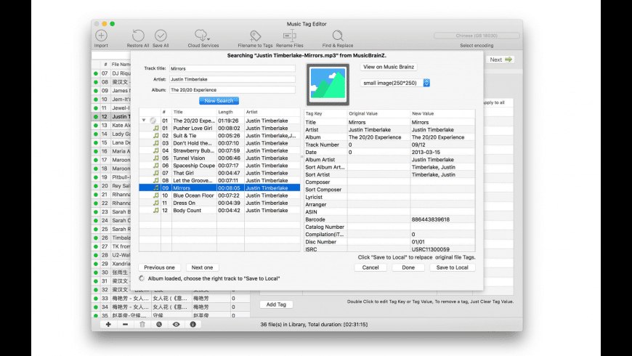Click ISRC value USRC11300059
This screenshot has width=632, height=356.
point(430,249)
